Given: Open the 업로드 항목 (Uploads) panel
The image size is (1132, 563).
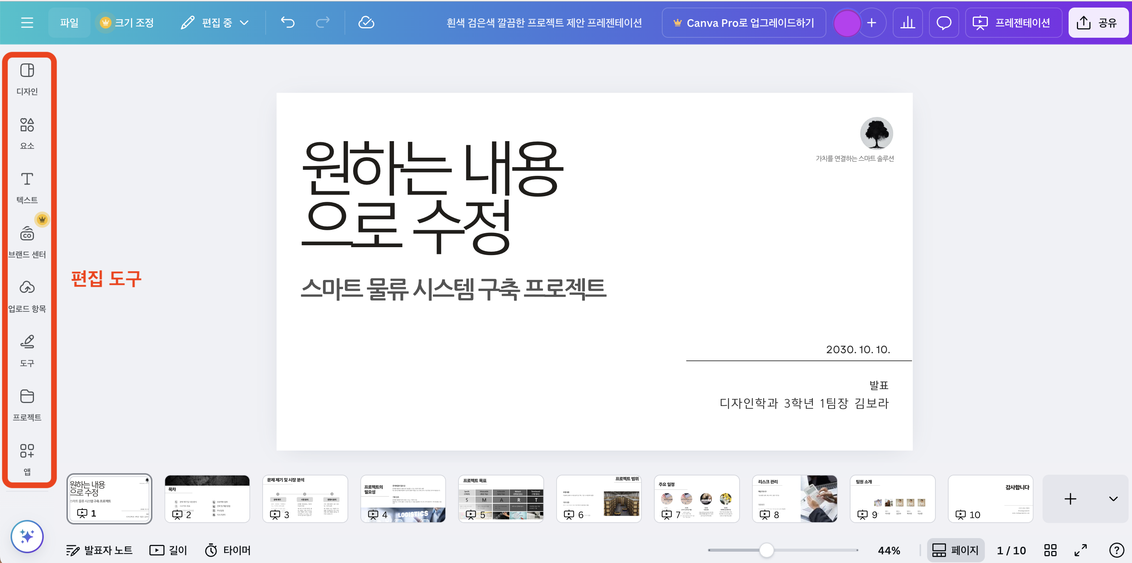Looking at the screenshot, I should (27, 296).
